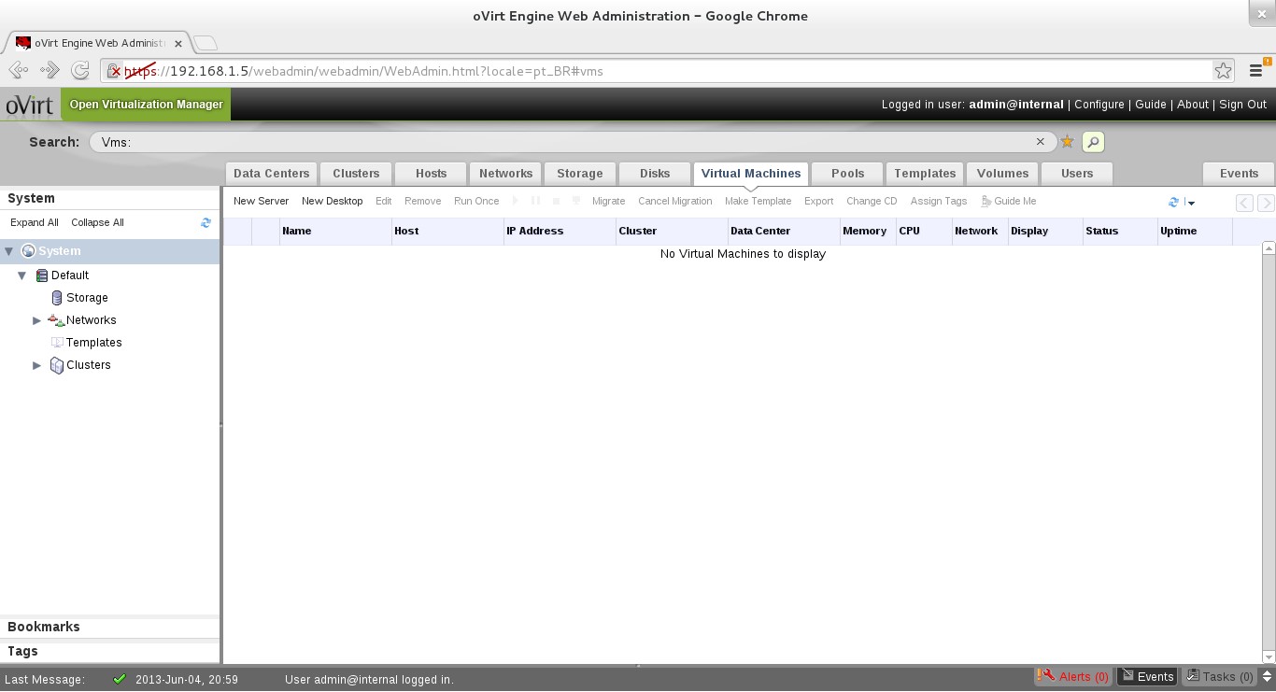Screen dimensions: 1276x692
Task: Bookmark this page with star icon
Action: pos(1223,71)
